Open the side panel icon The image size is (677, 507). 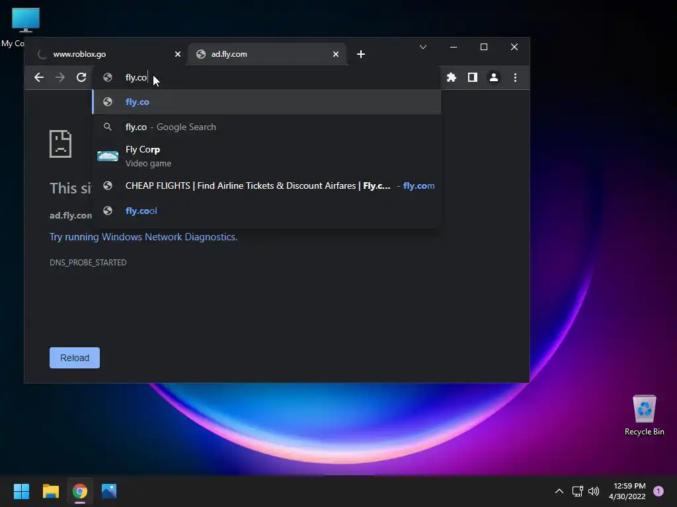(x=472, y=78)
